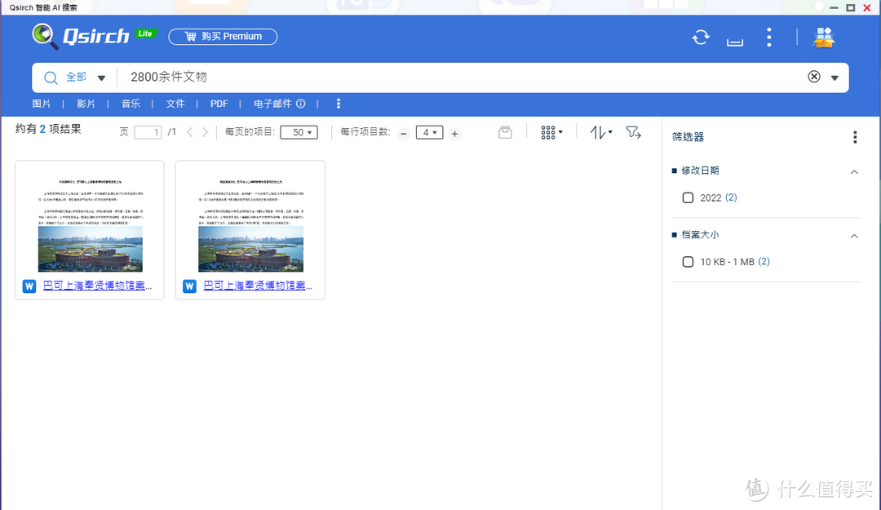Viewport: 881px width, 510px height.
Task: Click the archive collection icon in the toolbar
Action: click(x=504, y=131)
